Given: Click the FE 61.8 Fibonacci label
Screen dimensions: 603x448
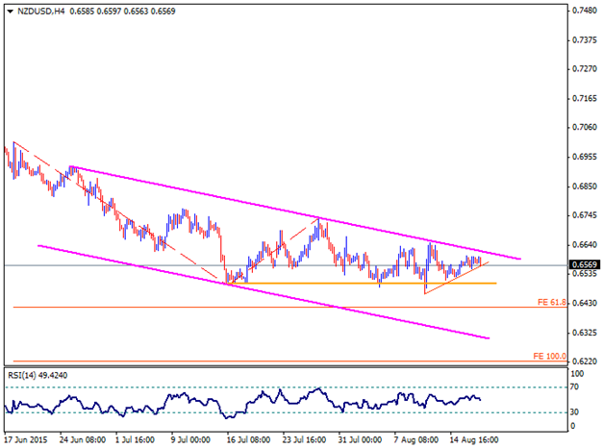Looking at the screenshot, I should tap(549, 302).
